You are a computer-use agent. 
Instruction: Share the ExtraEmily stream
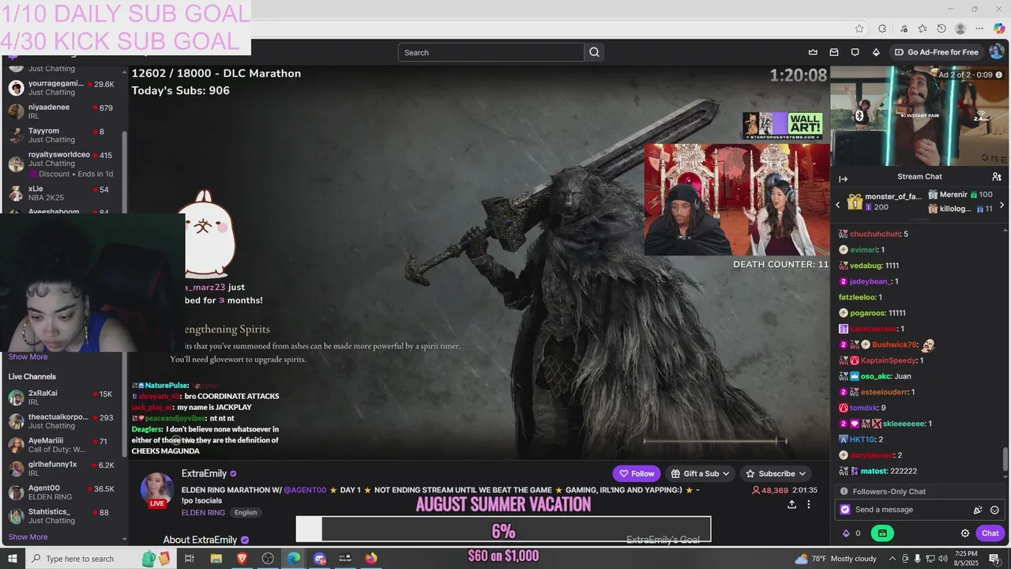tap(791, 504)
